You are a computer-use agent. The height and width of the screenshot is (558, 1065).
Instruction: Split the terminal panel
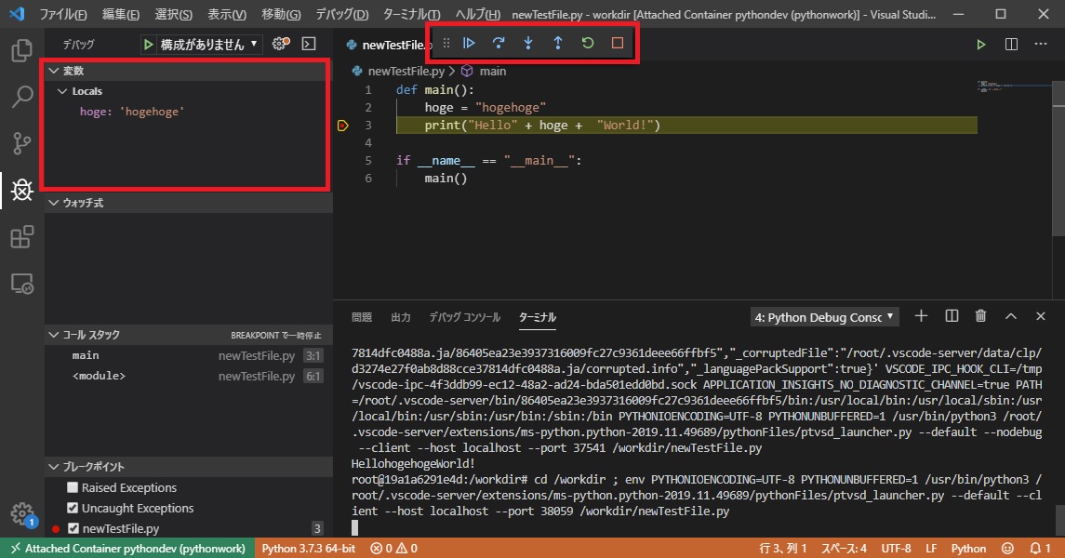pos(952,315)
